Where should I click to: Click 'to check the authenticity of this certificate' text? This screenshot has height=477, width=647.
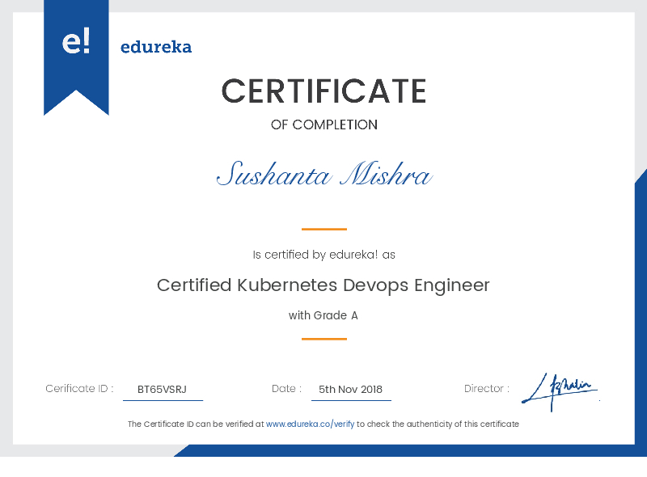(438, 424)
